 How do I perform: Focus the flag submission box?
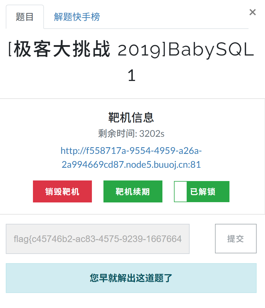tap(98, 239)
